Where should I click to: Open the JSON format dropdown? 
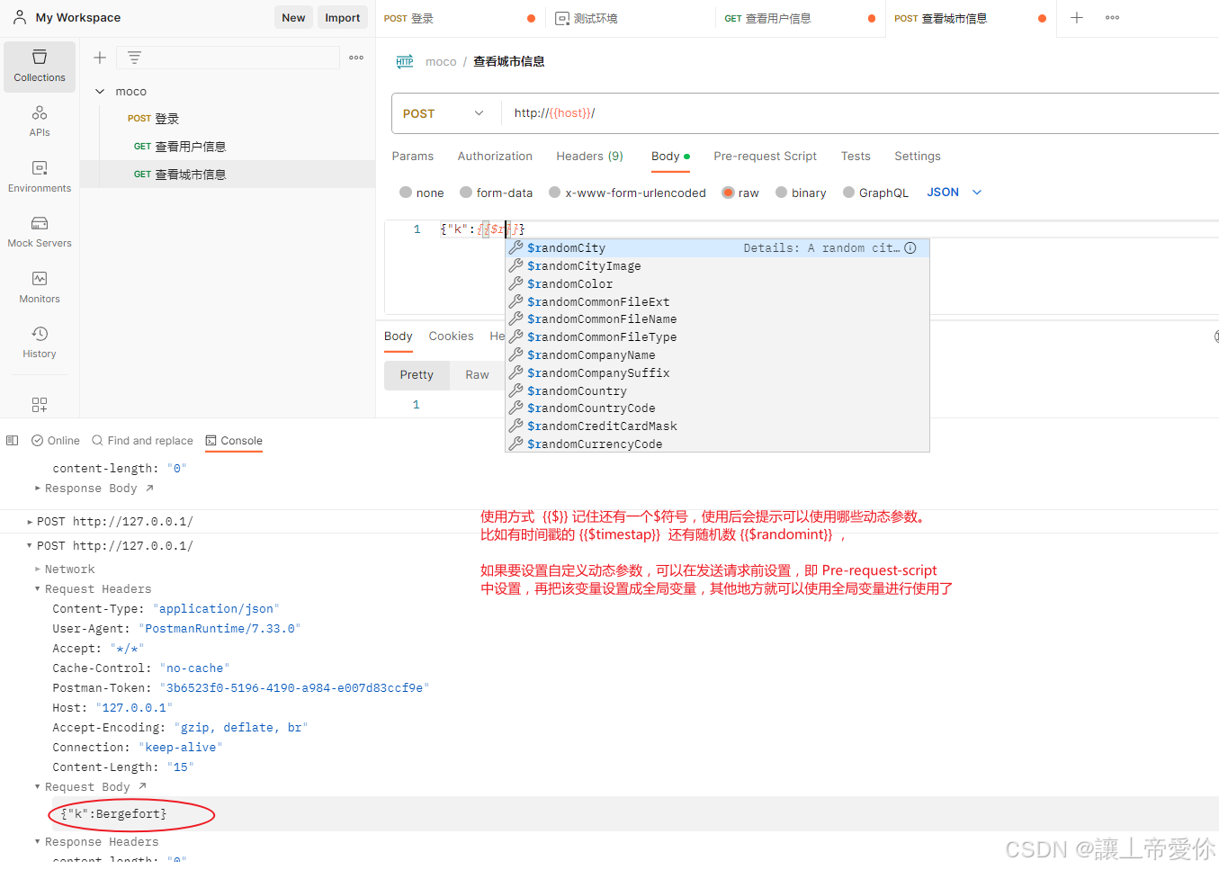(x=955, y=193)
